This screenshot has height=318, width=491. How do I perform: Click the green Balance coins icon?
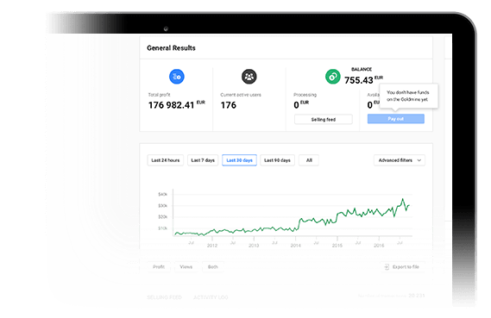(332, 77)
